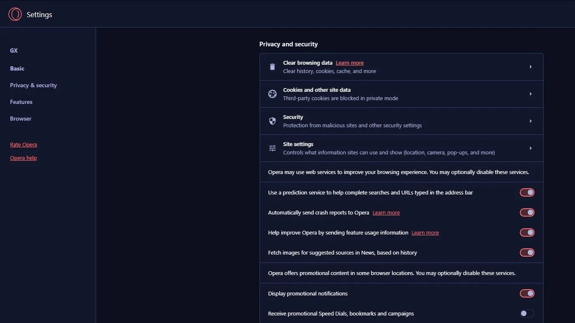The image size is (575, 323).
Task: Click the 'Opera may use web services' notice
Action: click(399, 172)
